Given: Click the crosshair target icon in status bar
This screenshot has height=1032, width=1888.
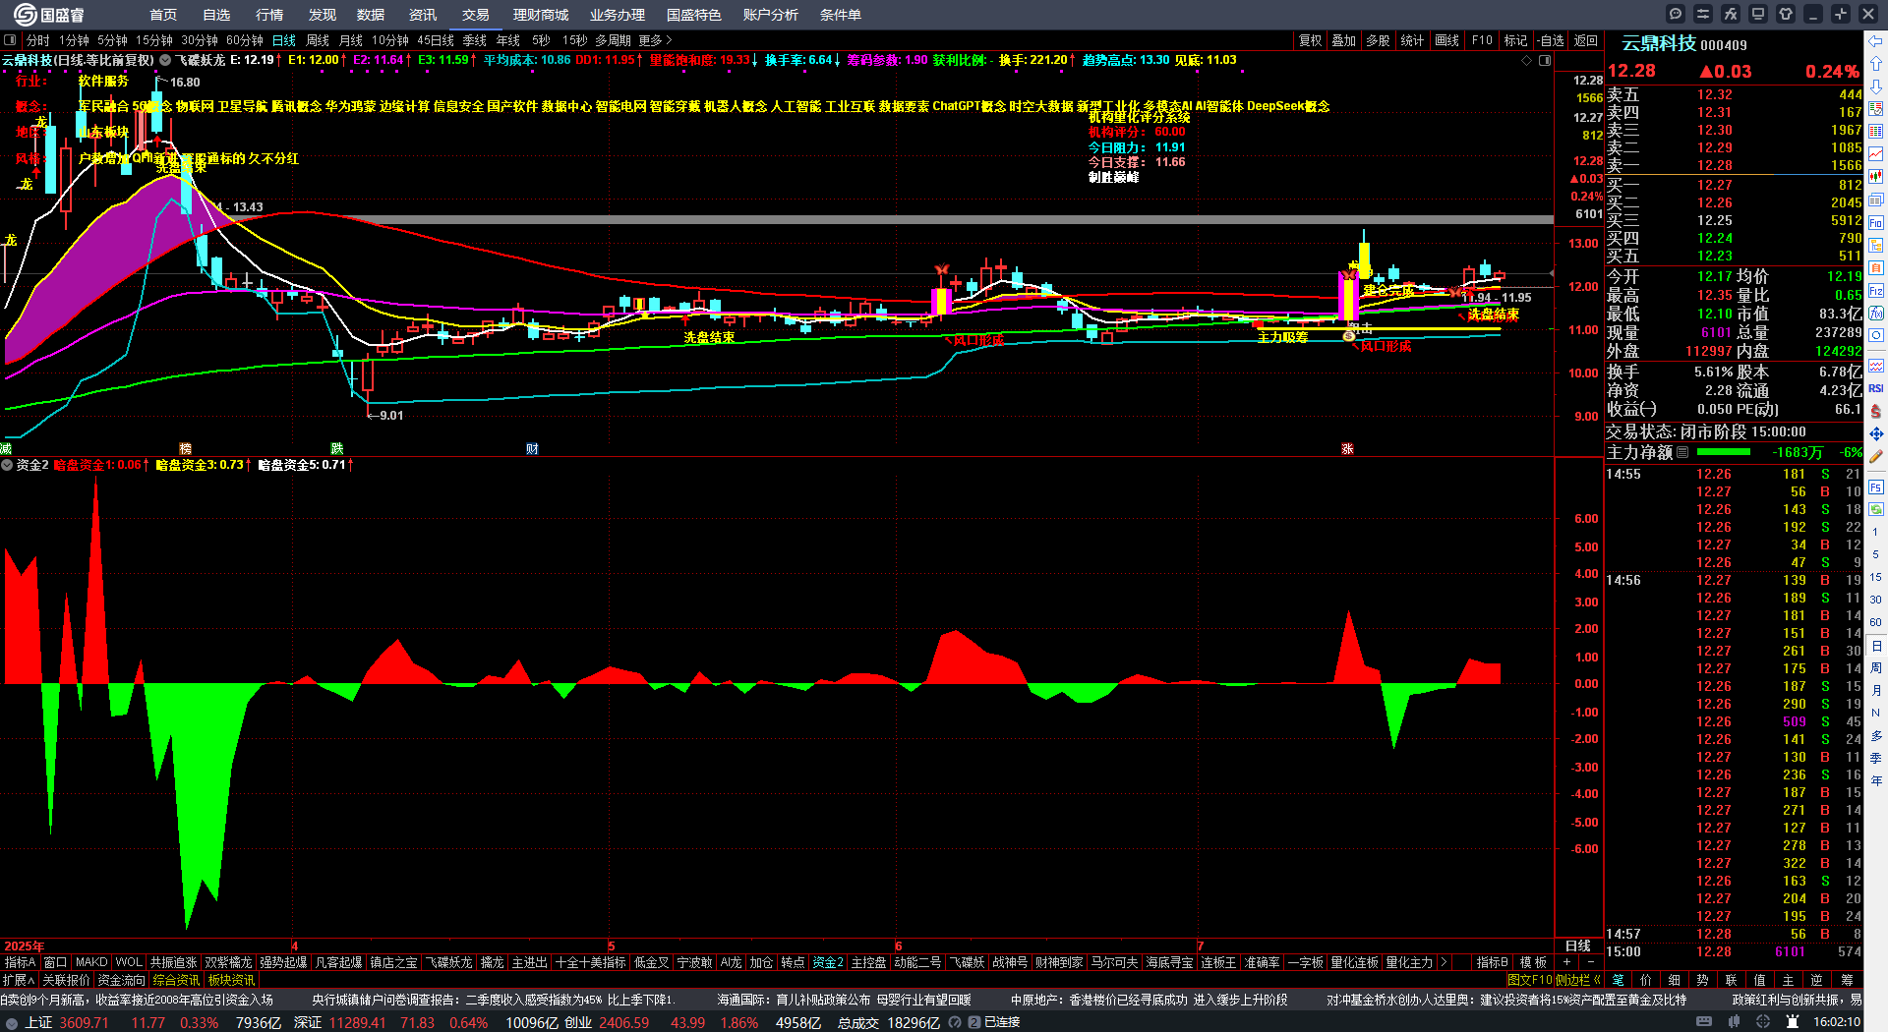Looking at the screenshot, I should coord(1764,1022).
